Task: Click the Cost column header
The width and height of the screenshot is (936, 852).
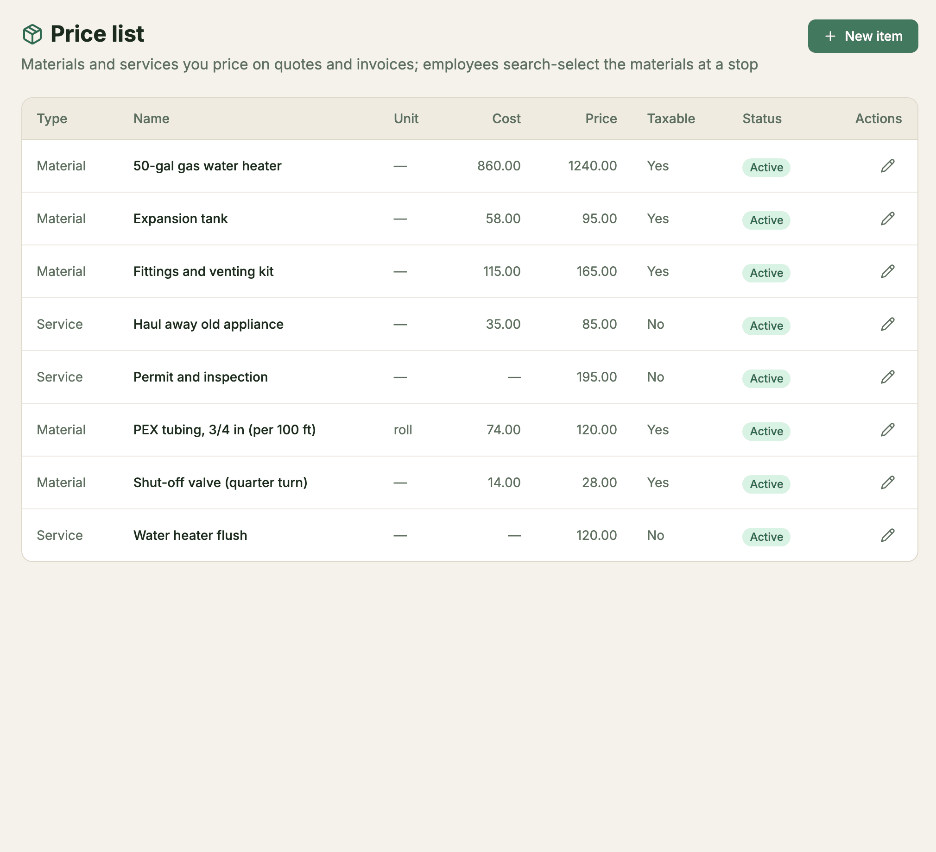Action: pyautogui.click(x=506, y=119)
